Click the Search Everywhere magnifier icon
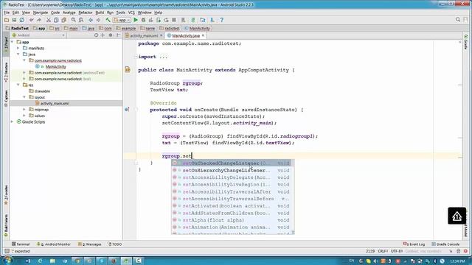 coord(458,20)
